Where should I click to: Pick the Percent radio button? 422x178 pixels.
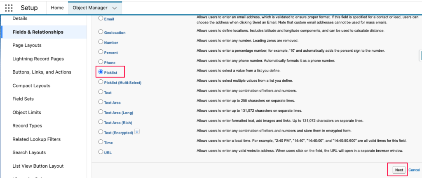(101, 52)
